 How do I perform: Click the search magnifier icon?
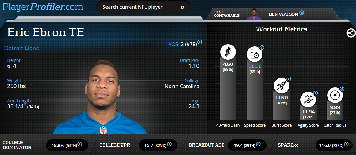tap(182, 7)
